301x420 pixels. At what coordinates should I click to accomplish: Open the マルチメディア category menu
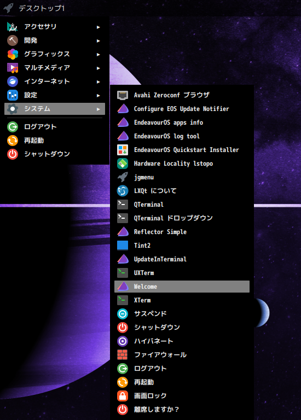click(55, 68)
